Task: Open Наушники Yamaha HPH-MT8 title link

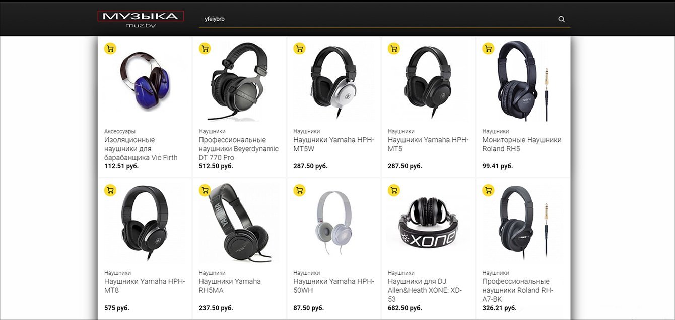Action: click(x=145, y=286)
